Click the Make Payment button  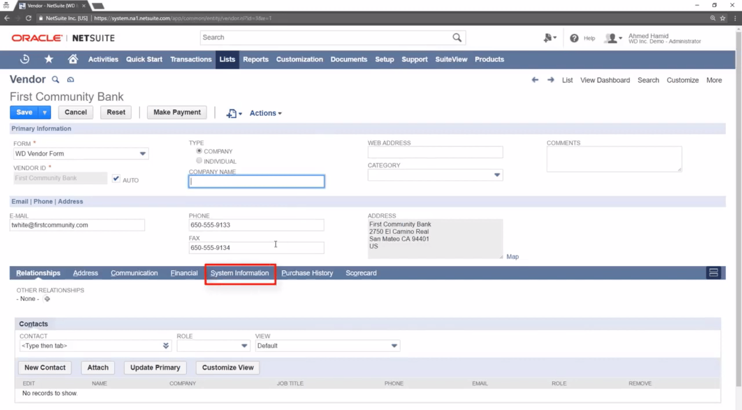pos(177,112)
